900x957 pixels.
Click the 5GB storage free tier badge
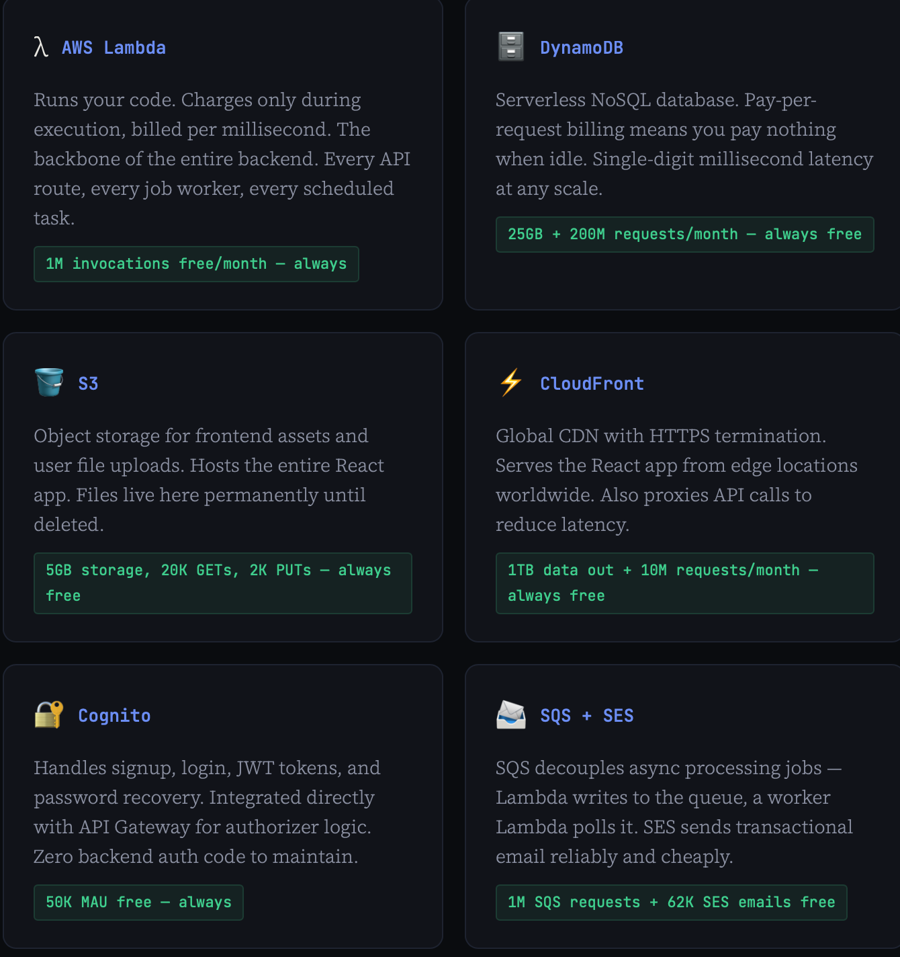[x=223, y=583]
